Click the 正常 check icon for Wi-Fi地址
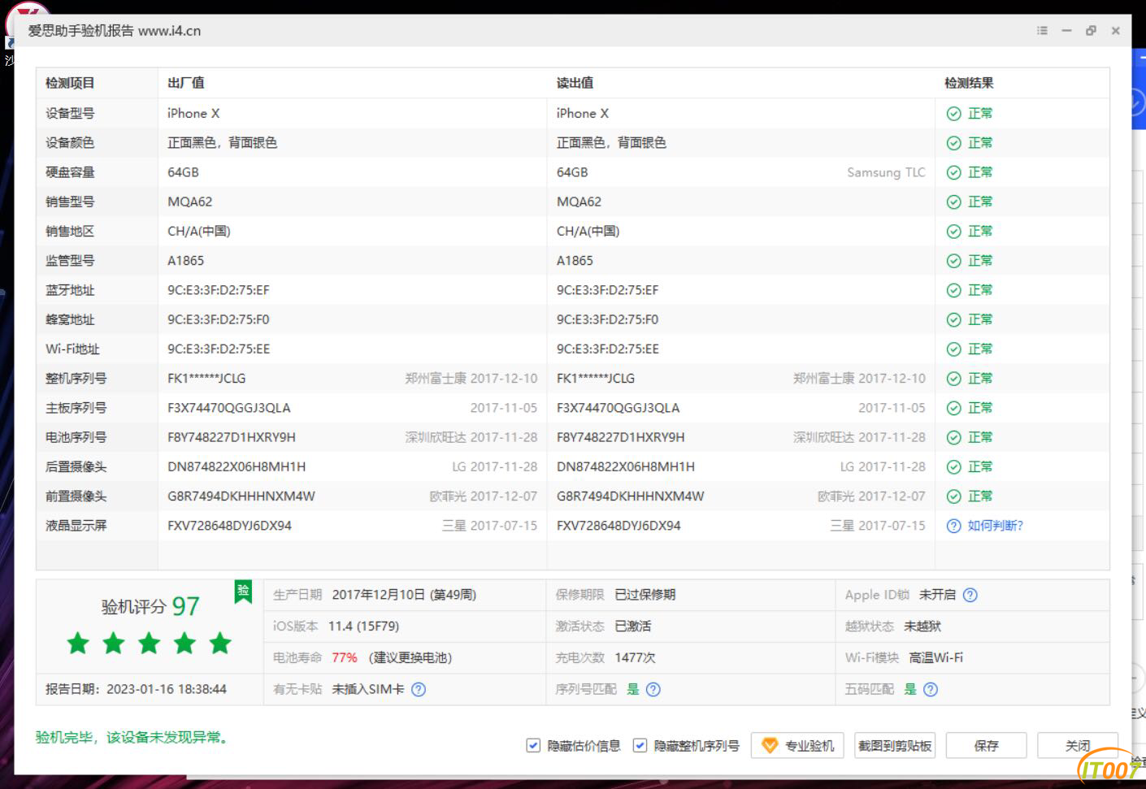 (954, 349)
